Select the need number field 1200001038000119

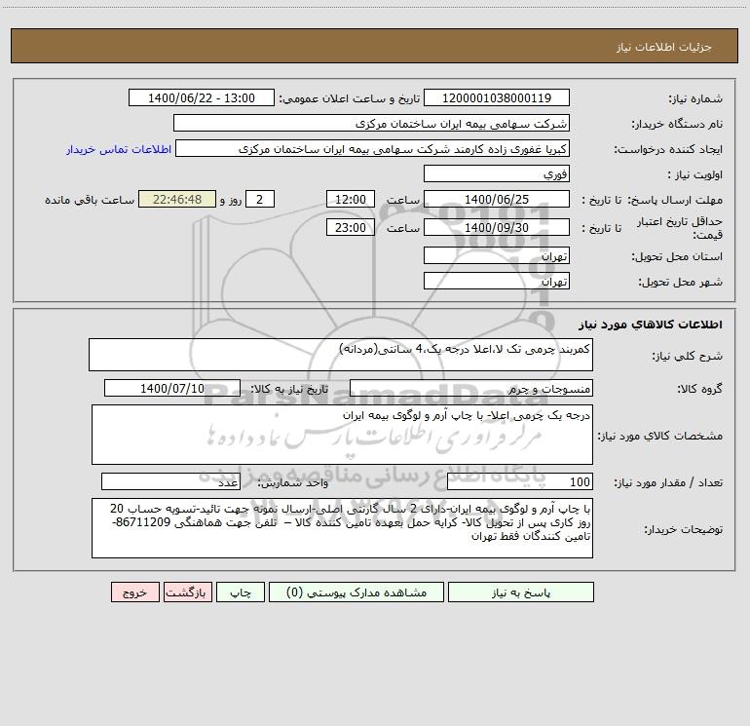click(497, 97)
